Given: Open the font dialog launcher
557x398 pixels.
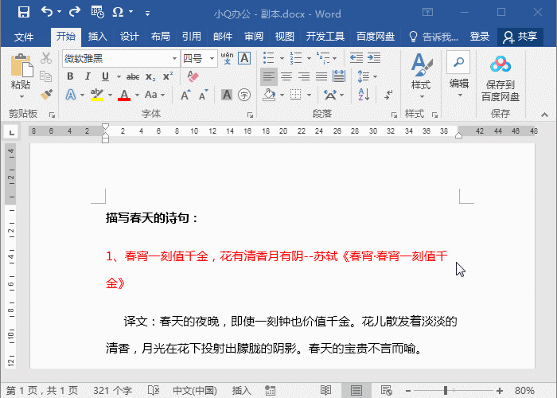Looking at the screenshot, I should coord(250,115).
